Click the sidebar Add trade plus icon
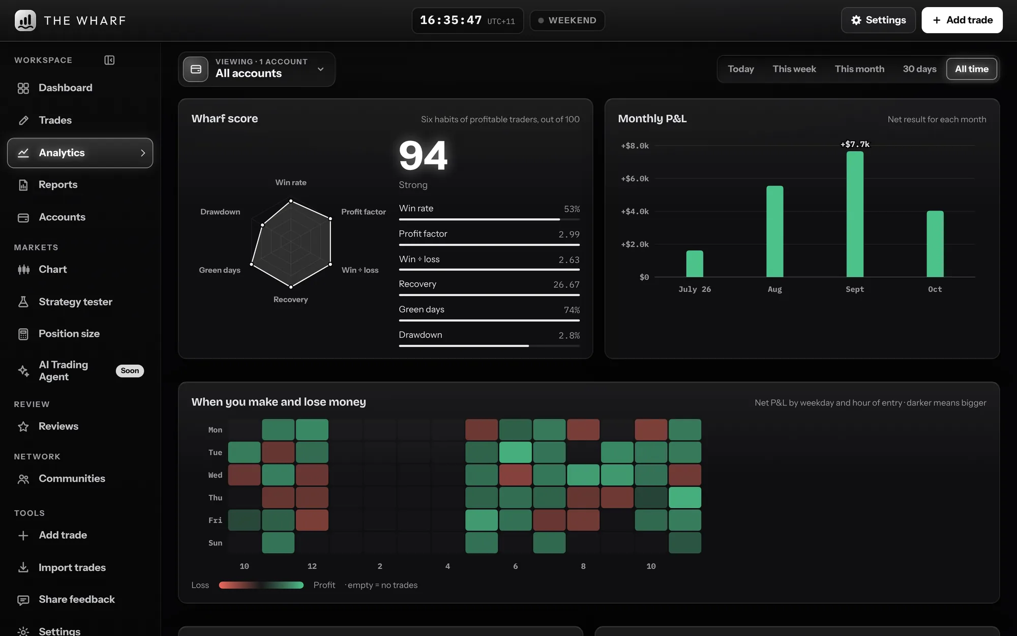The image size is (1017, 636). [x=23, y=535]
